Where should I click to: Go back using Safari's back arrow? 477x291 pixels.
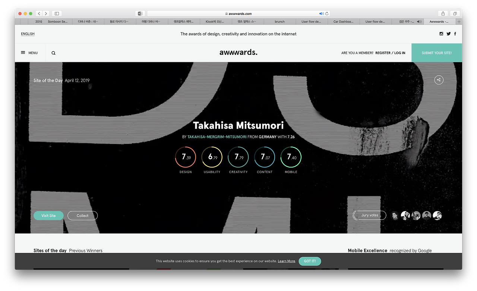(x=39, y=13)
